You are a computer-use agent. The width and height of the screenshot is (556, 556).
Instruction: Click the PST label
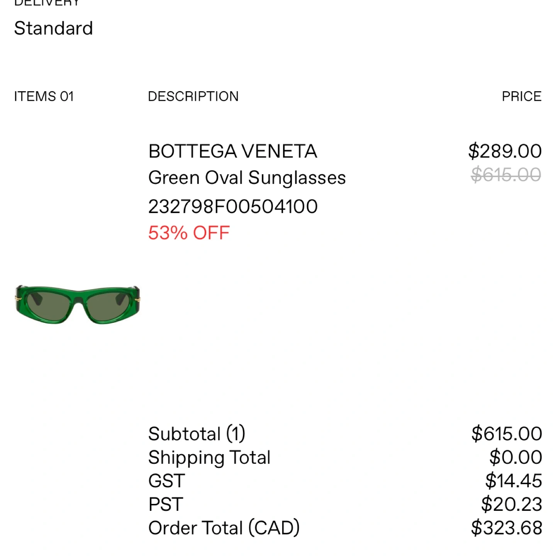point(166,505)
